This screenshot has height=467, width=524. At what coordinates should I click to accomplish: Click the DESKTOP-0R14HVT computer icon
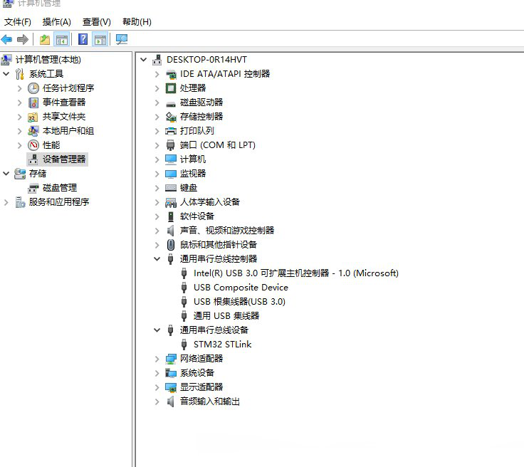pos(157,60)
